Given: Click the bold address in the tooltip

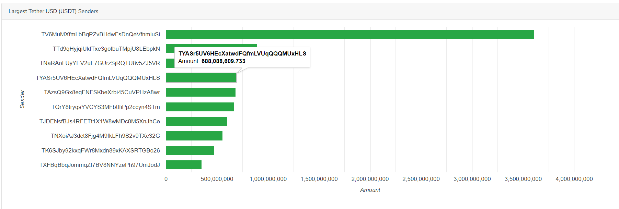Looking at the screenshot, I should 242,53.
